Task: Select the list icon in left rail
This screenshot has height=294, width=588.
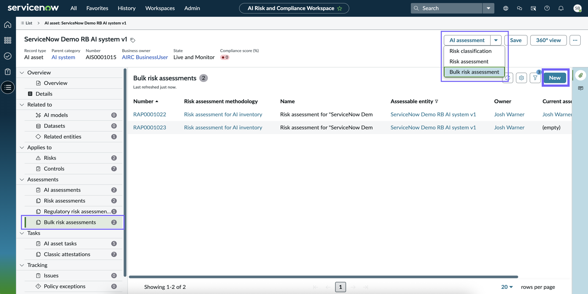Action: (8, 87)
